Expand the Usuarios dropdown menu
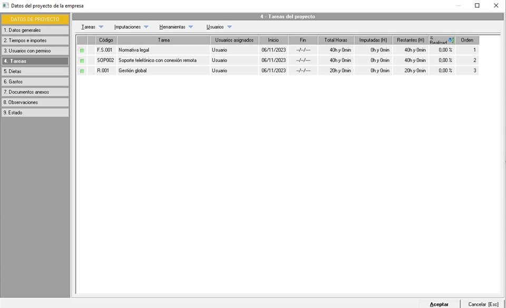The image size is (506, 308). 219,27
